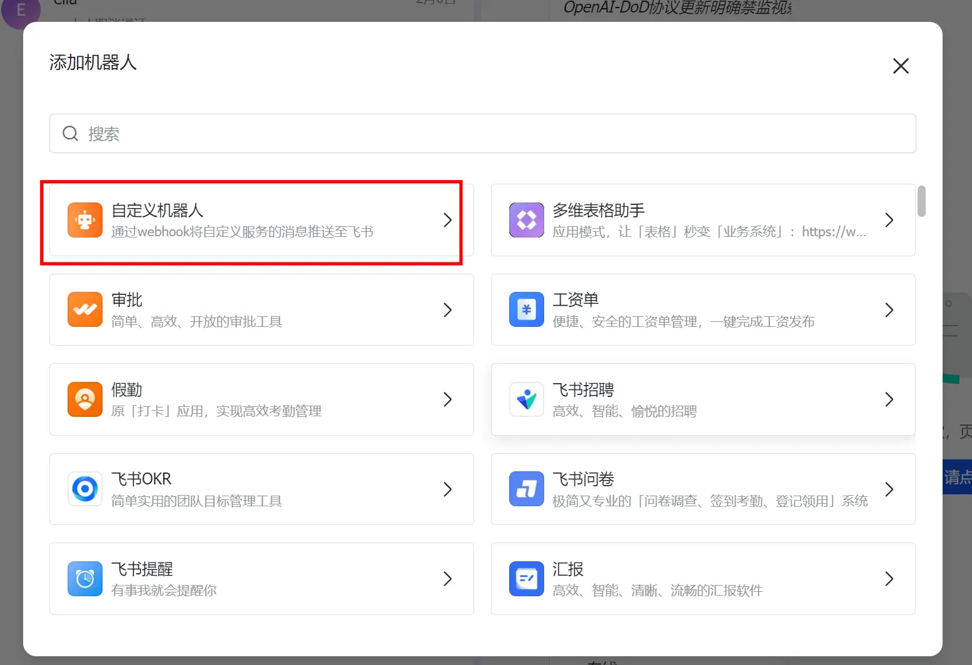Viewport: 972px width, 665px height.
Task: Click the 审批 orange checkmark icon
Action: click(x=85, y=309)
